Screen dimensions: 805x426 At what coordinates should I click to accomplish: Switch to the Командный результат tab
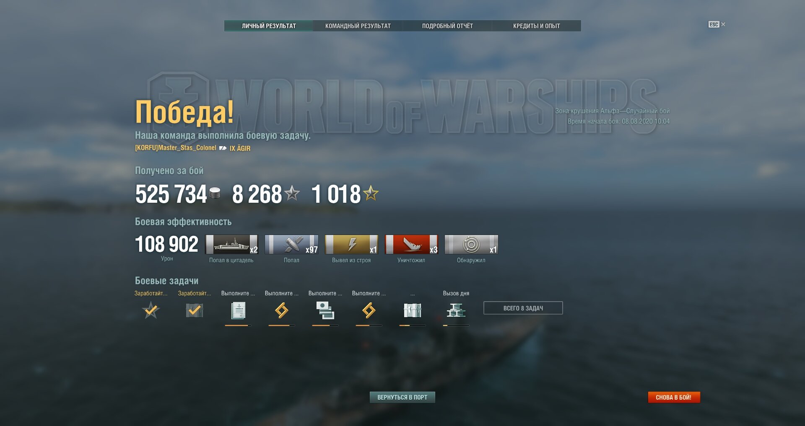358,26
